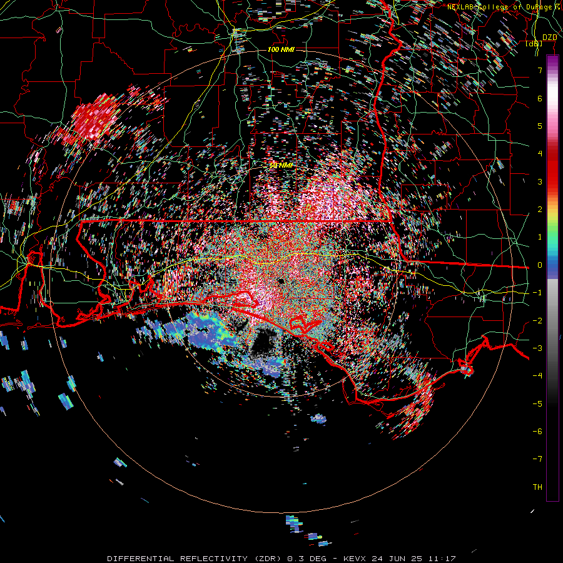Click the -4 value on the color scale
This screenshot has width=563, height=563.
(x=537, y=375)
